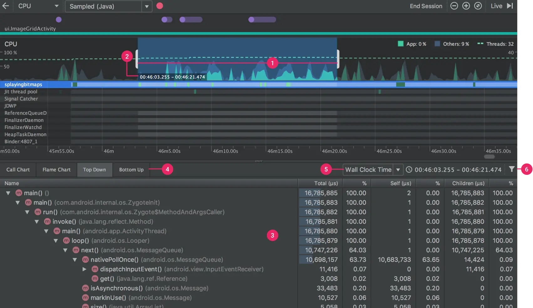Click the left selection range handle
The width and height of the screenshot is (533, 308).
[137, 59]
